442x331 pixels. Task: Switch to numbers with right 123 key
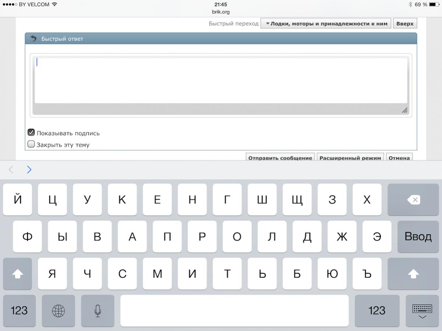click(x=376, y=311)
